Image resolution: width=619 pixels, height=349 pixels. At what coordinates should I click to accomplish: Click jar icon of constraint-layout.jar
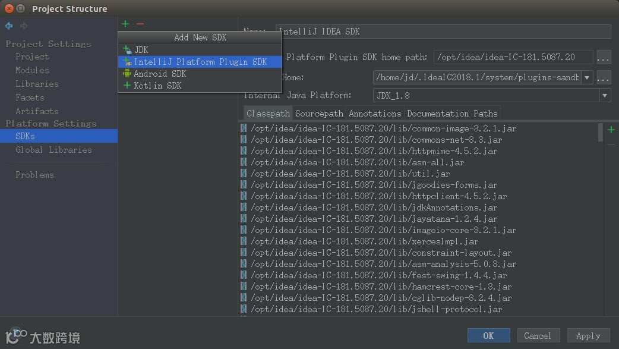[244, 252]
